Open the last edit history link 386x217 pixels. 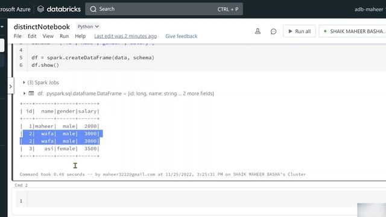[125, 36]
